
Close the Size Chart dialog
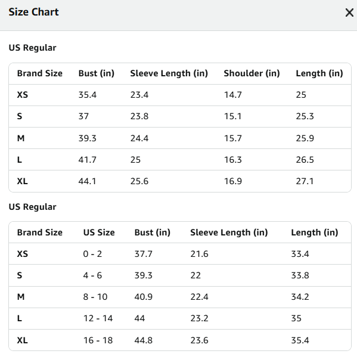click(x=349, y=13)
